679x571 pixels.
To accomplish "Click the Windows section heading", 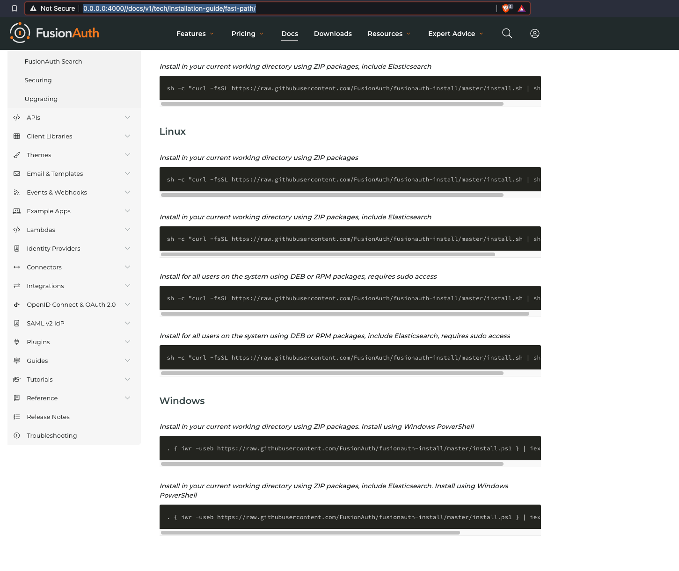I will click(182, 401).
